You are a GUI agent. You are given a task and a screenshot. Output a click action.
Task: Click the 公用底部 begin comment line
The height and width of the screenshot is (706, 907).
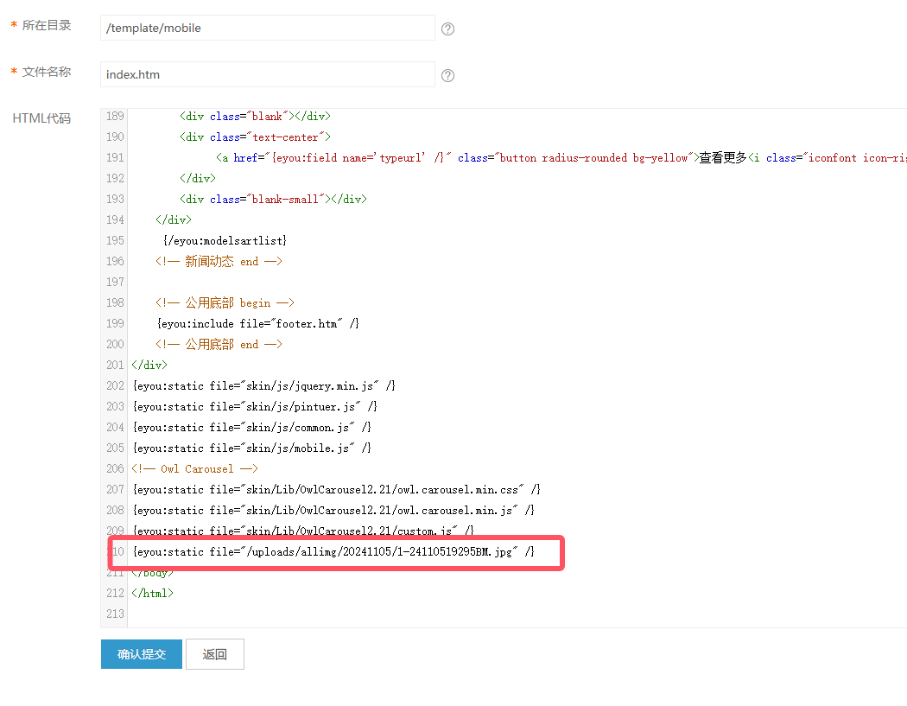click(225, 302)
